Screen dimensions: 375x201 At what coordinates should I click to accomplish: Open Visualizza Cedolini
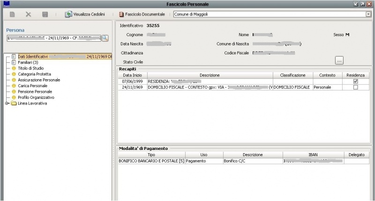coord(85,15)
